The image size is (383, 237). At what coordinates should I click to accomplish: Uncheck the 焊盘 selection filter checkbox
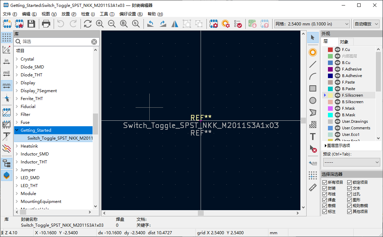tap(325, 200)
